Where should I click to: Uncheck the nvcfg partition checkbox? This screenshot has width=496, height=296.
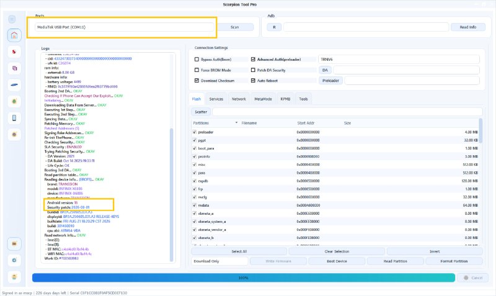tap(194, 197)
